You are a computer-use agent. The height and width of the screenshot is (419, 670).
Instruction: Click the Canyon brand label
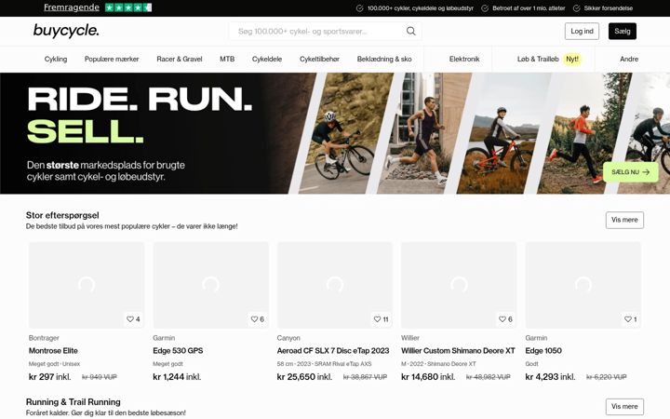pyautogui.click(x=288, y=338)
